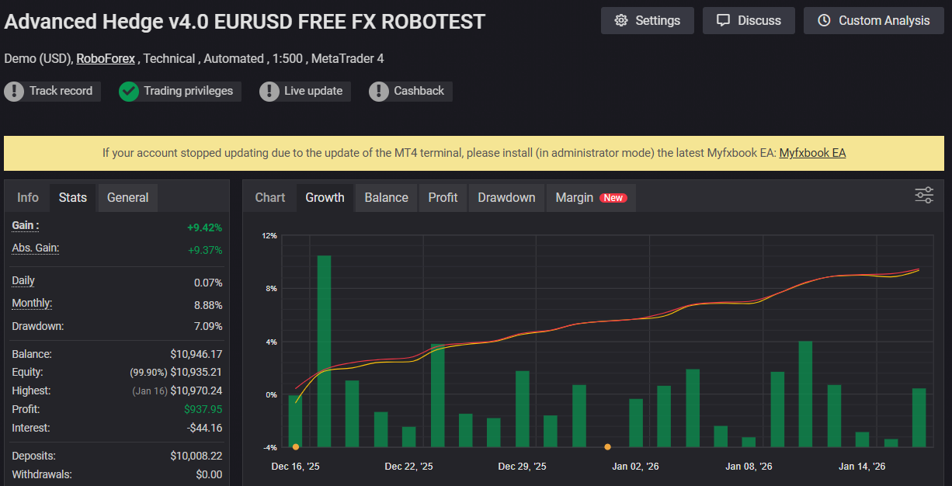
Task: Click the Track record warning icon
Action: 14,92
